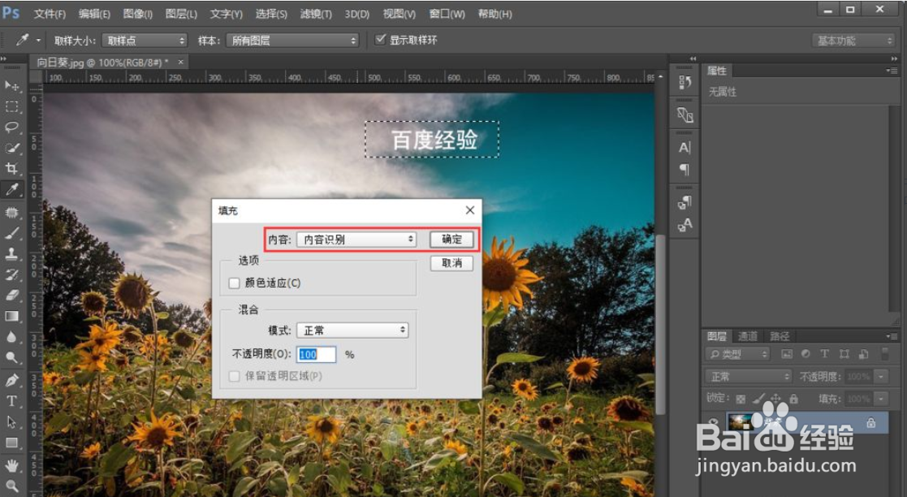Viewport: 907px width, 497px height.
Task: Open the 滤镜(T) menu
Action: (317, 13)
